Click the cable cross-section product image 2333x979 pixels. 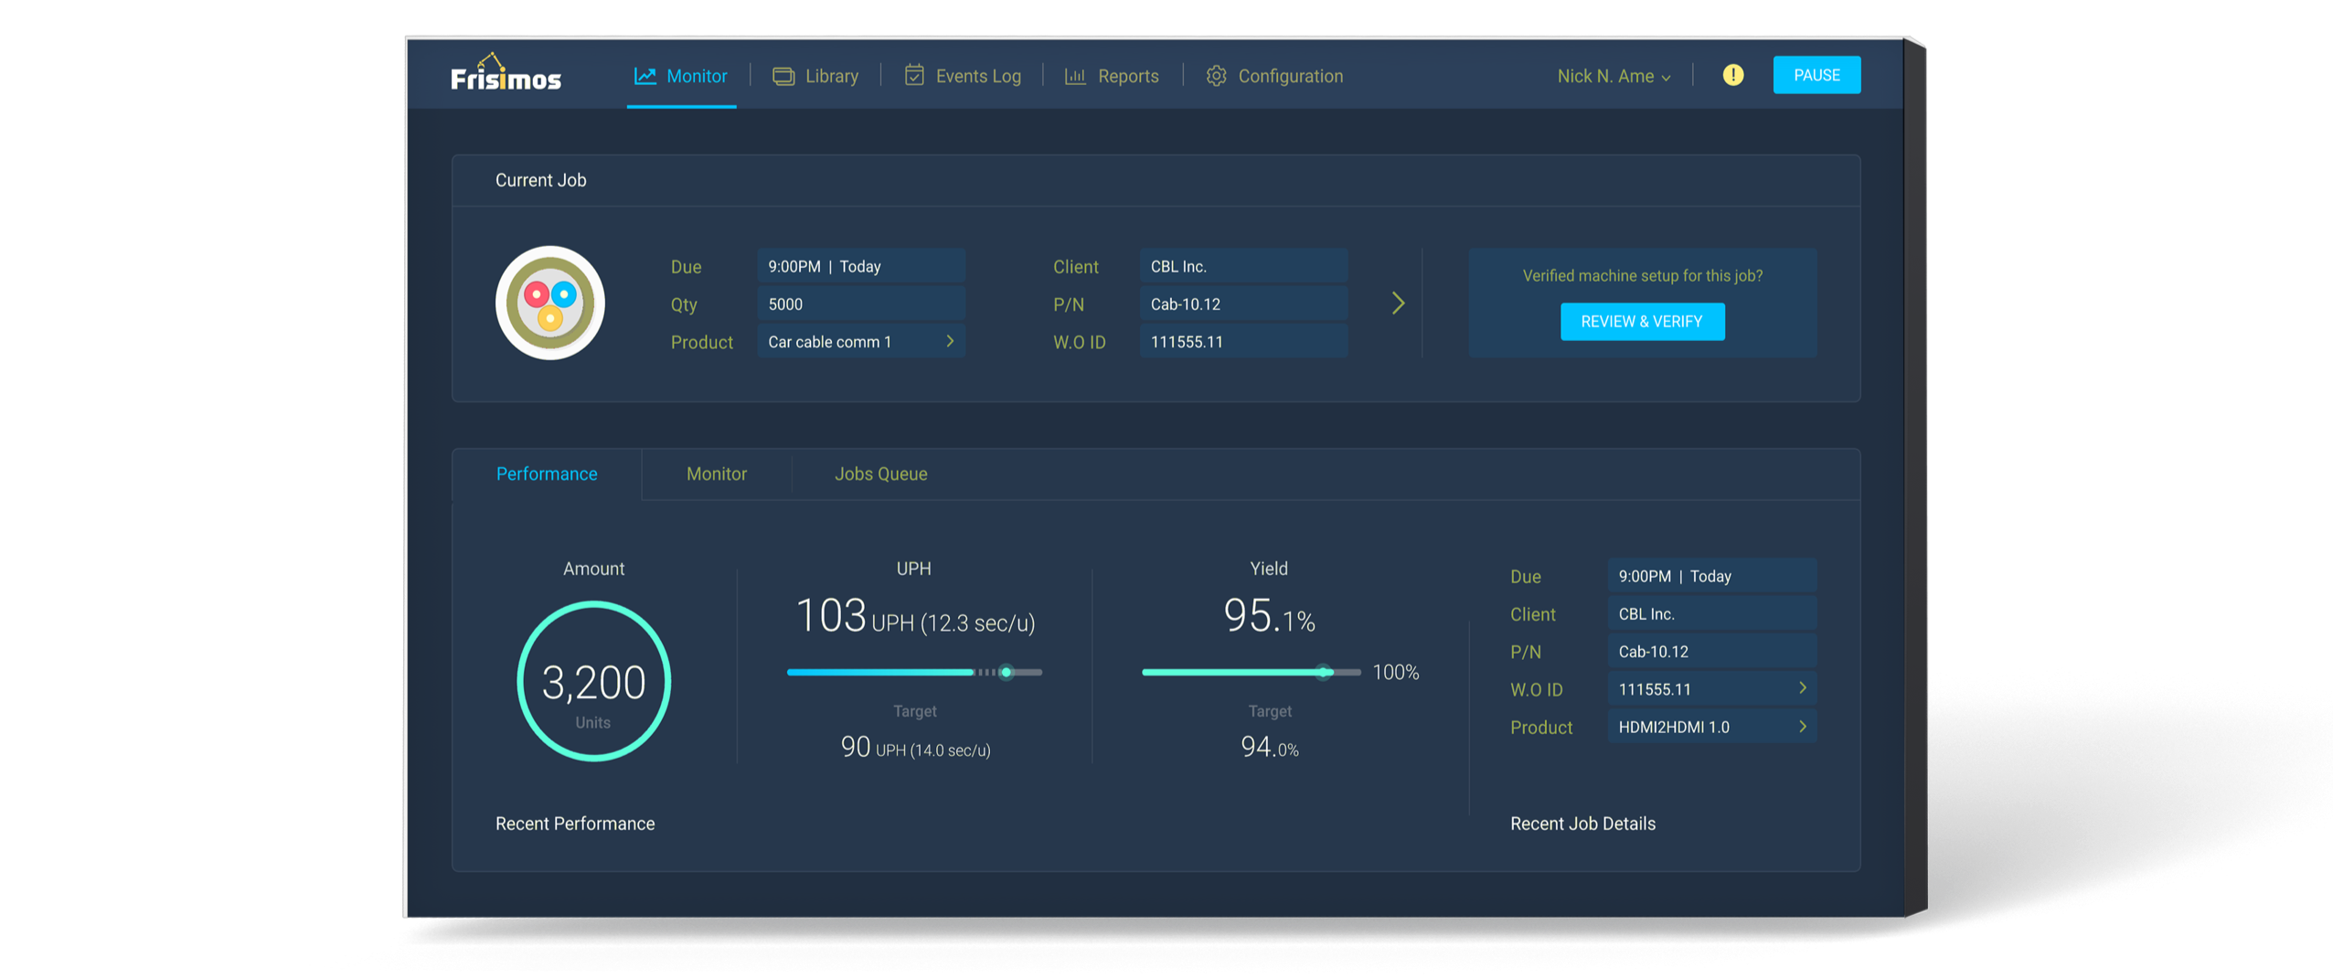click(550, 303)
